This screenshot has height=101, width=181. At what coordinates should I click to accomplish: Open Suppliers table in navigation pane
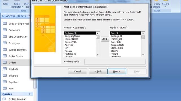pos(14,82)
